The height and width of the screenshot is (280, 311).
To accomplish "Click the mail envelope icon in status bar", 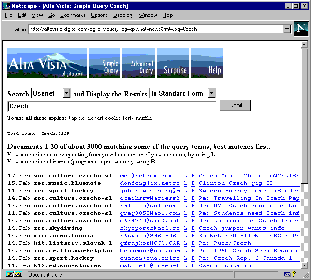I will [287, 274].
